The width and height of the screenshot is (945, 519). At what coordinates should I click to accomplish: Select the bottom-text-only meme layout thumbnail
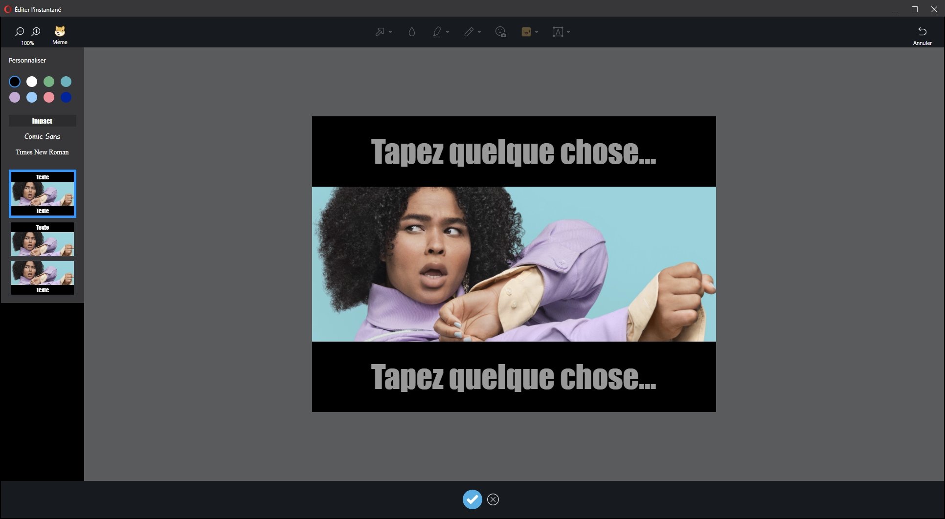(43, 277)
